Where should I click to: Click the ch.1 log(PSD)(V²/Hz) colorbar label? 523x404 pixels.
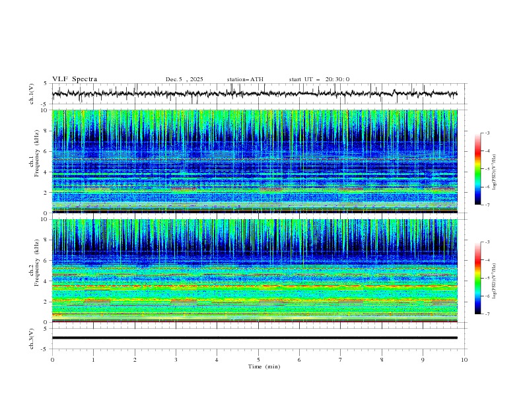495,172
